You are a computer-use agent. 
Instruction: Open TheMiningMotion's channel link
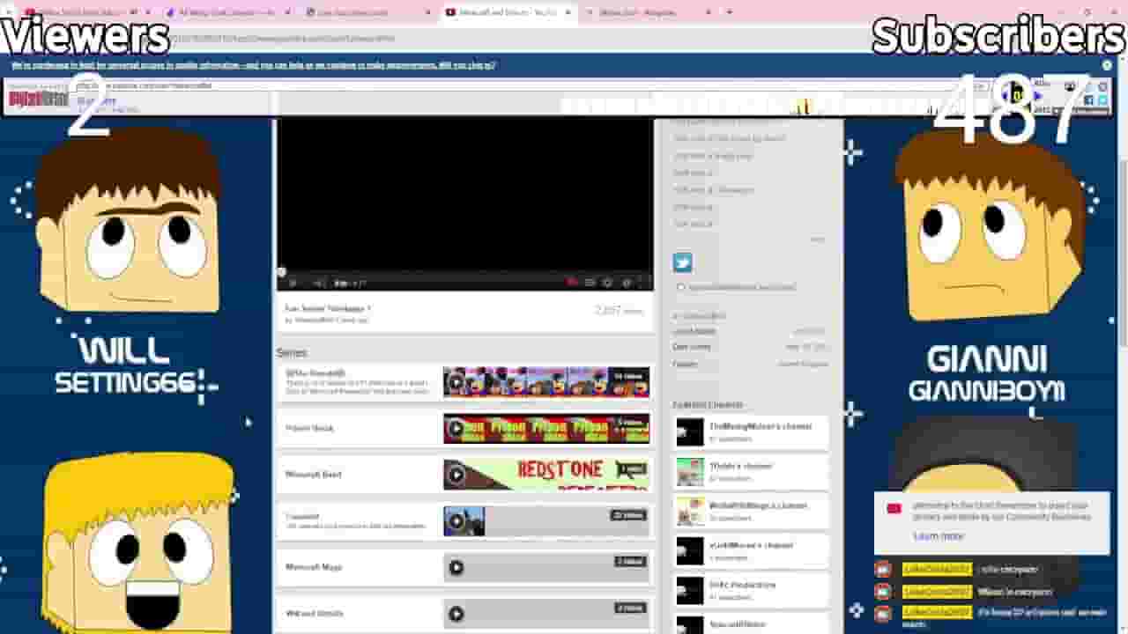pos(761,426)
